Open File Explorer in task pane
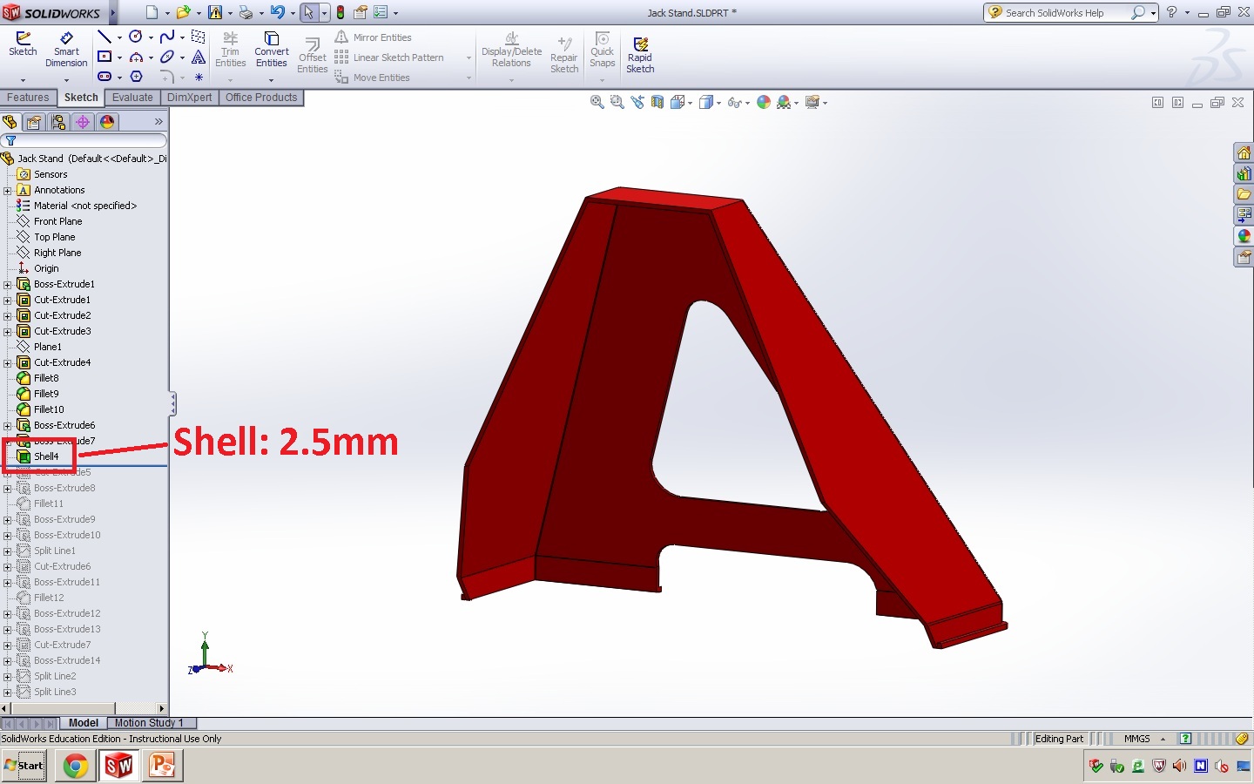 [1244, 194]
